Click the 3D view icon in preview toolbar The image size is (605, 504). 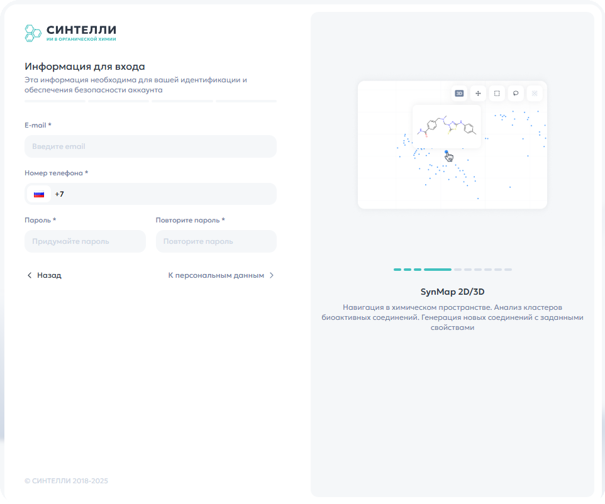459,93
